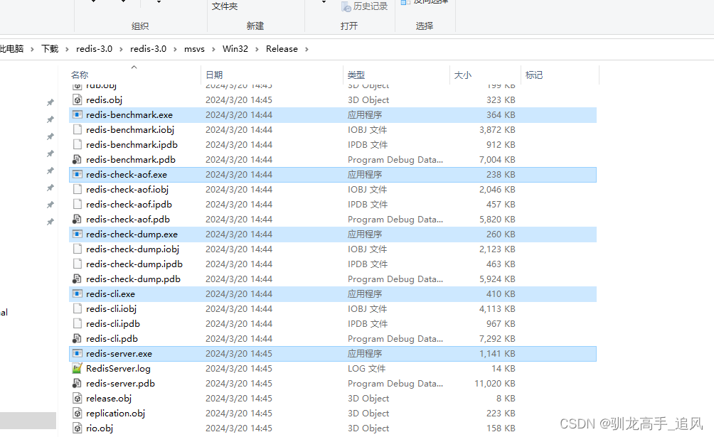Navigate to Win32 in the breadcrumb path
This screenshot has height=437, width=714.
(x=235, y=49)
